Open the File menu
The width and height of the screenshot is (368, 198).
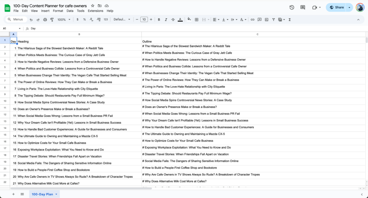click(16, 11)
